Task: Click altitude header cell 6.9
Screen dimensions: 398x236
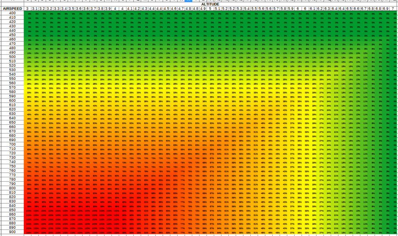Action: tap(386, 9)
